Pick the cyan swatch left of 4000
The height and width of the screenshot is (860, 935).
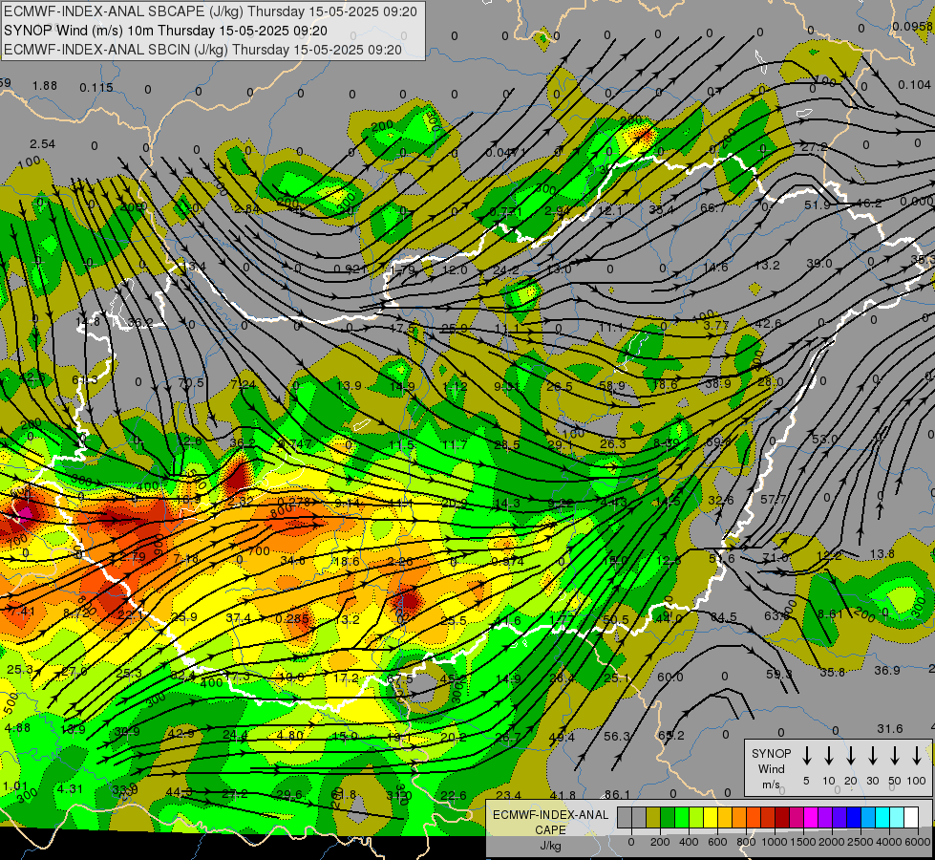(882, 817)
